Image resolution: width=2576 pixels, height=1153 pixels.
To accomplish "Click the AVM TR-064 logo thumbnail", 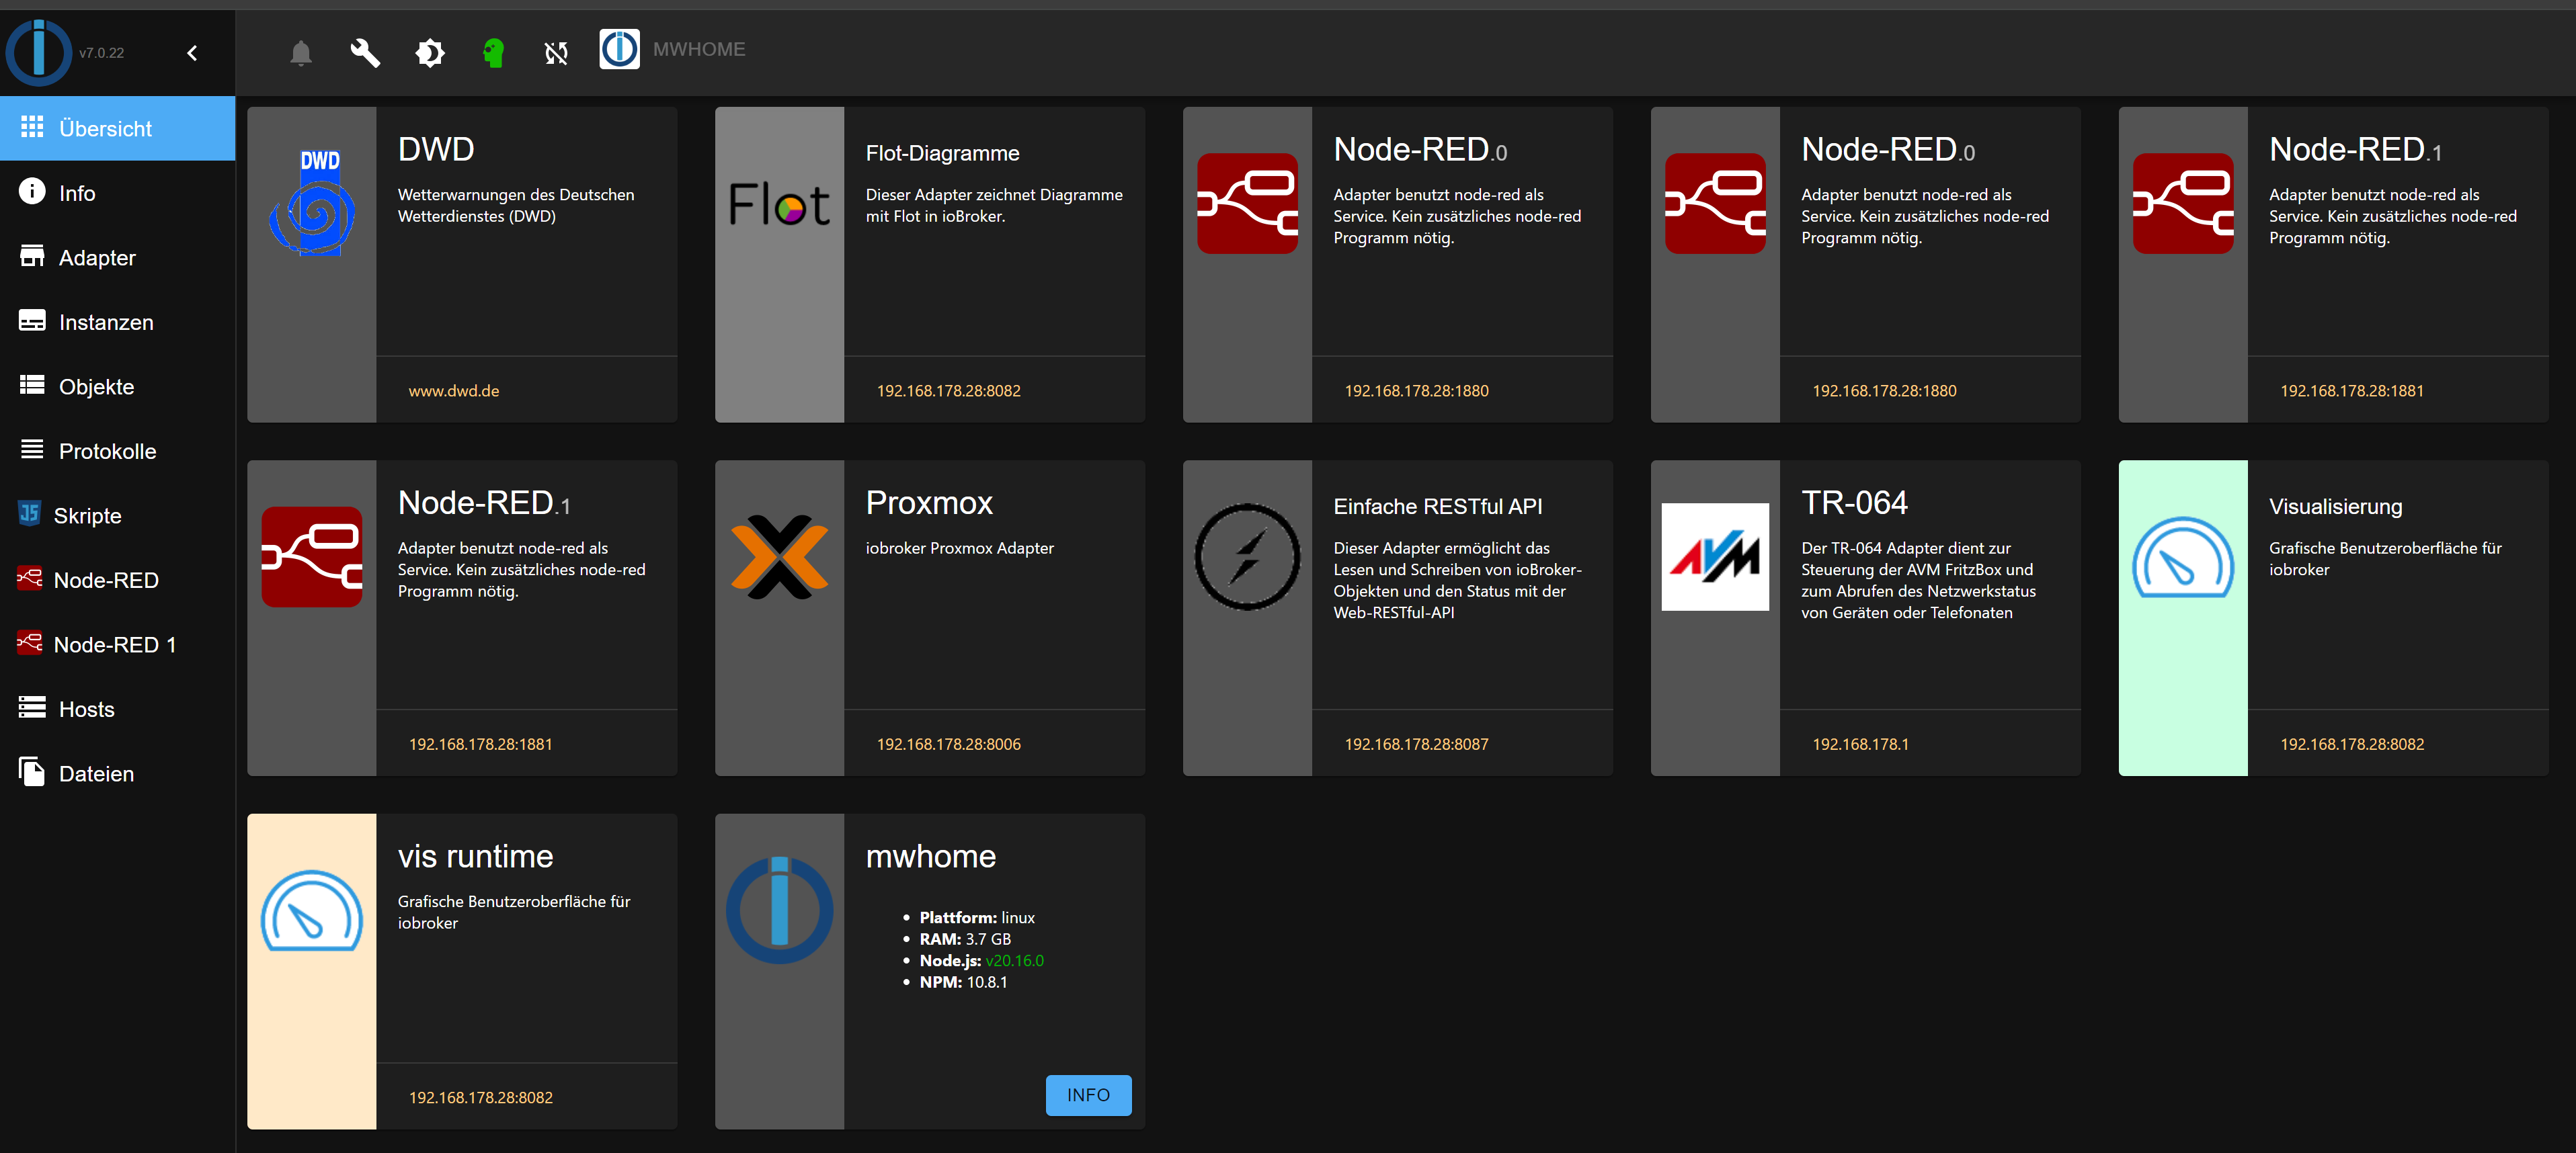I will [x=1715, y=556].
